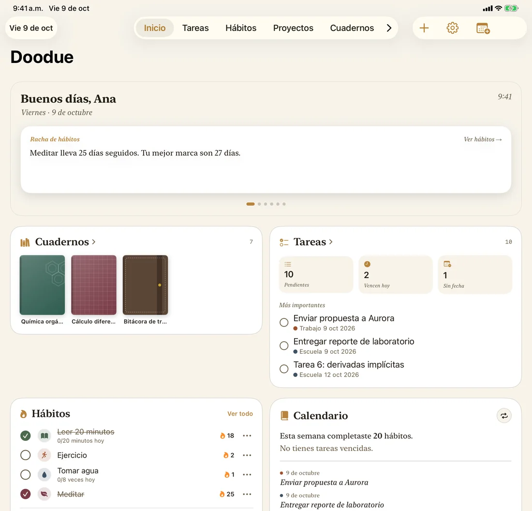
Task: Tap the battery icon in status bar
Action: (x=511, y=8)
